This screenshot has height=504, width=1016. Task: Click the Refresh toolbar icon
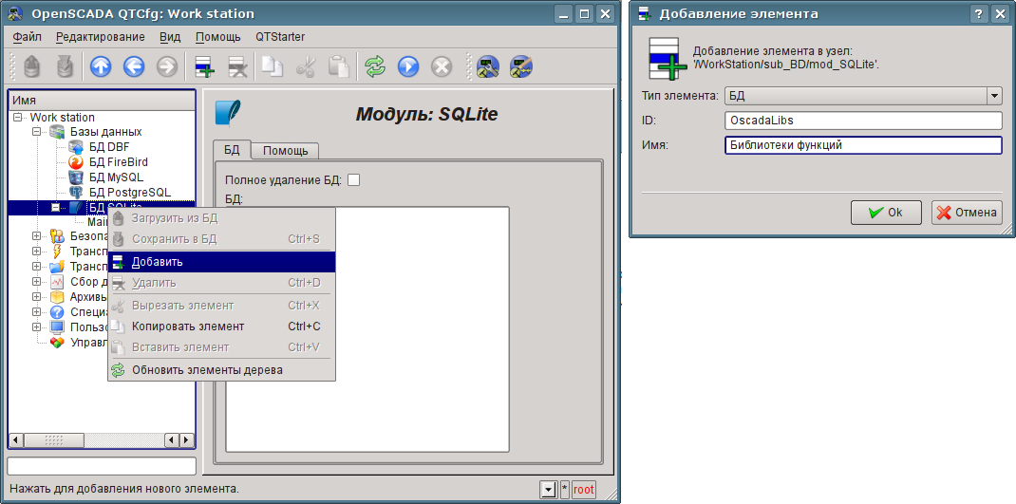(375, 66)
